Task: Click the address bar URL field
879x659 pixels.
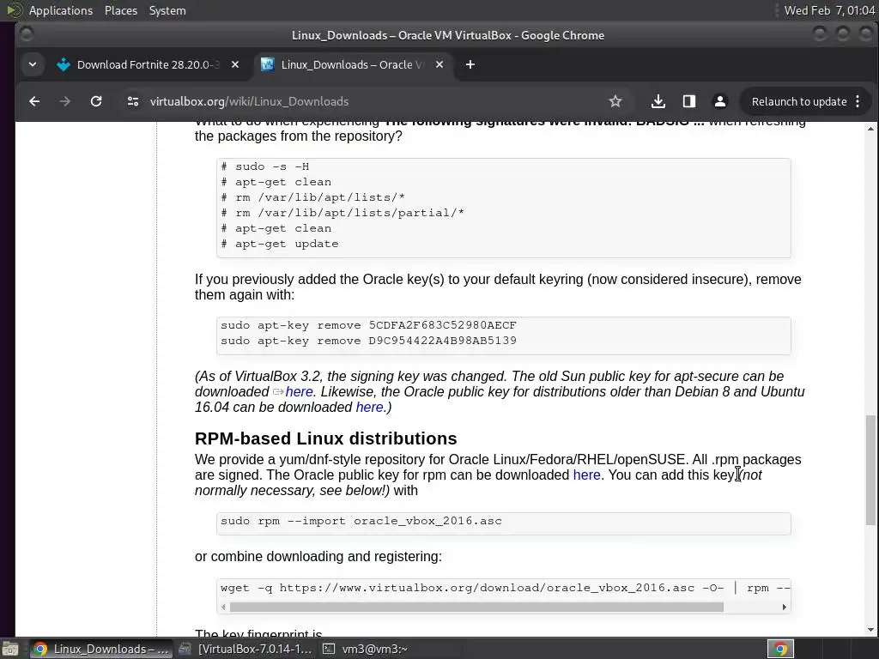Action: pyautogui.click(x=370, y=101)
